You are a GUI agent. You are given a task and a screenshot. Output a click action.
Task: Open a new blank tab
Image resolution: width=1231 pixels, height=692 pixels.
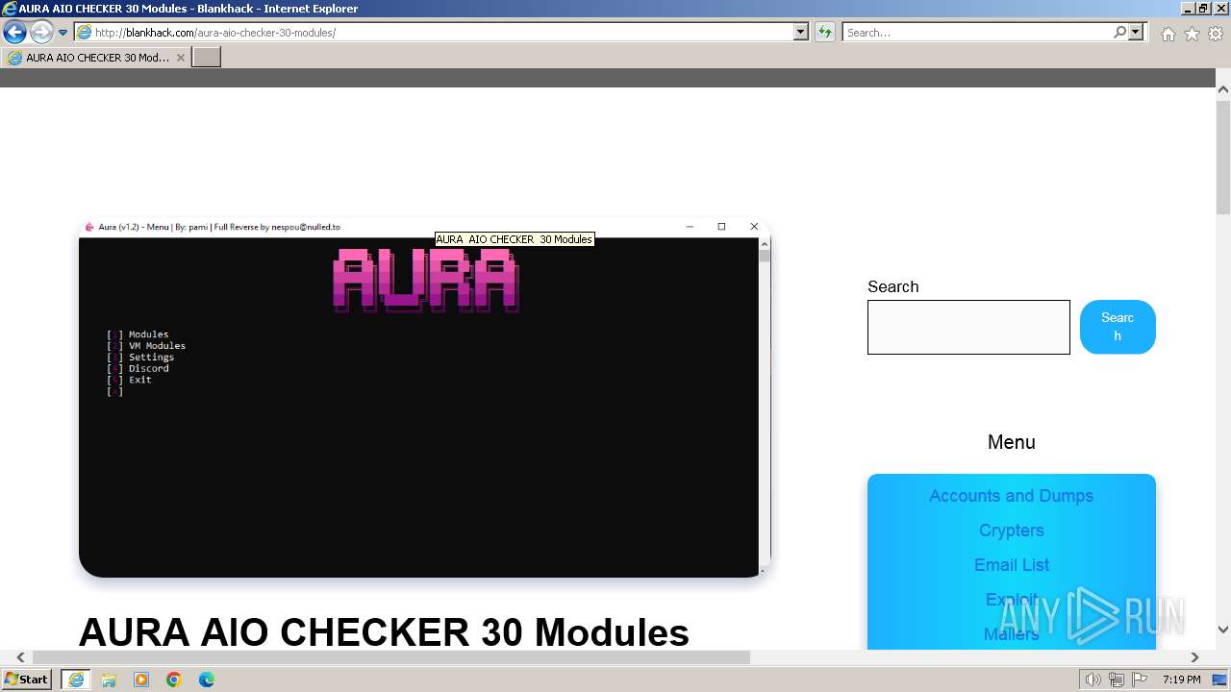(x=207, y=58)
